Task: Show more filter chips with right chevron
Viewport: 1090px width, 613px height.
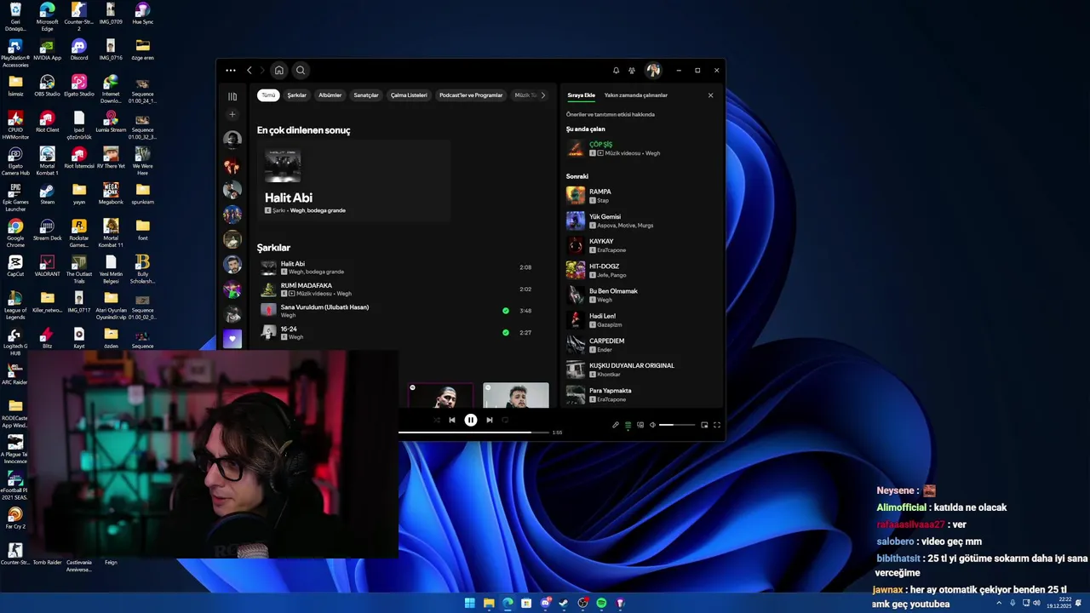Action: coord(543,95)
